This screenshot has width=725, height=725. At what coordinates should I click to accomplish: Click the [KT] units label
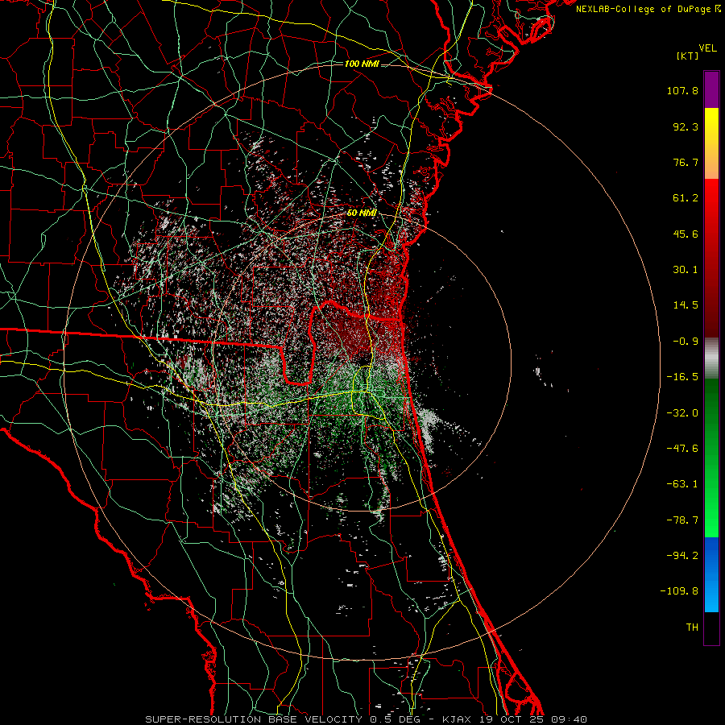click(688, 56)
